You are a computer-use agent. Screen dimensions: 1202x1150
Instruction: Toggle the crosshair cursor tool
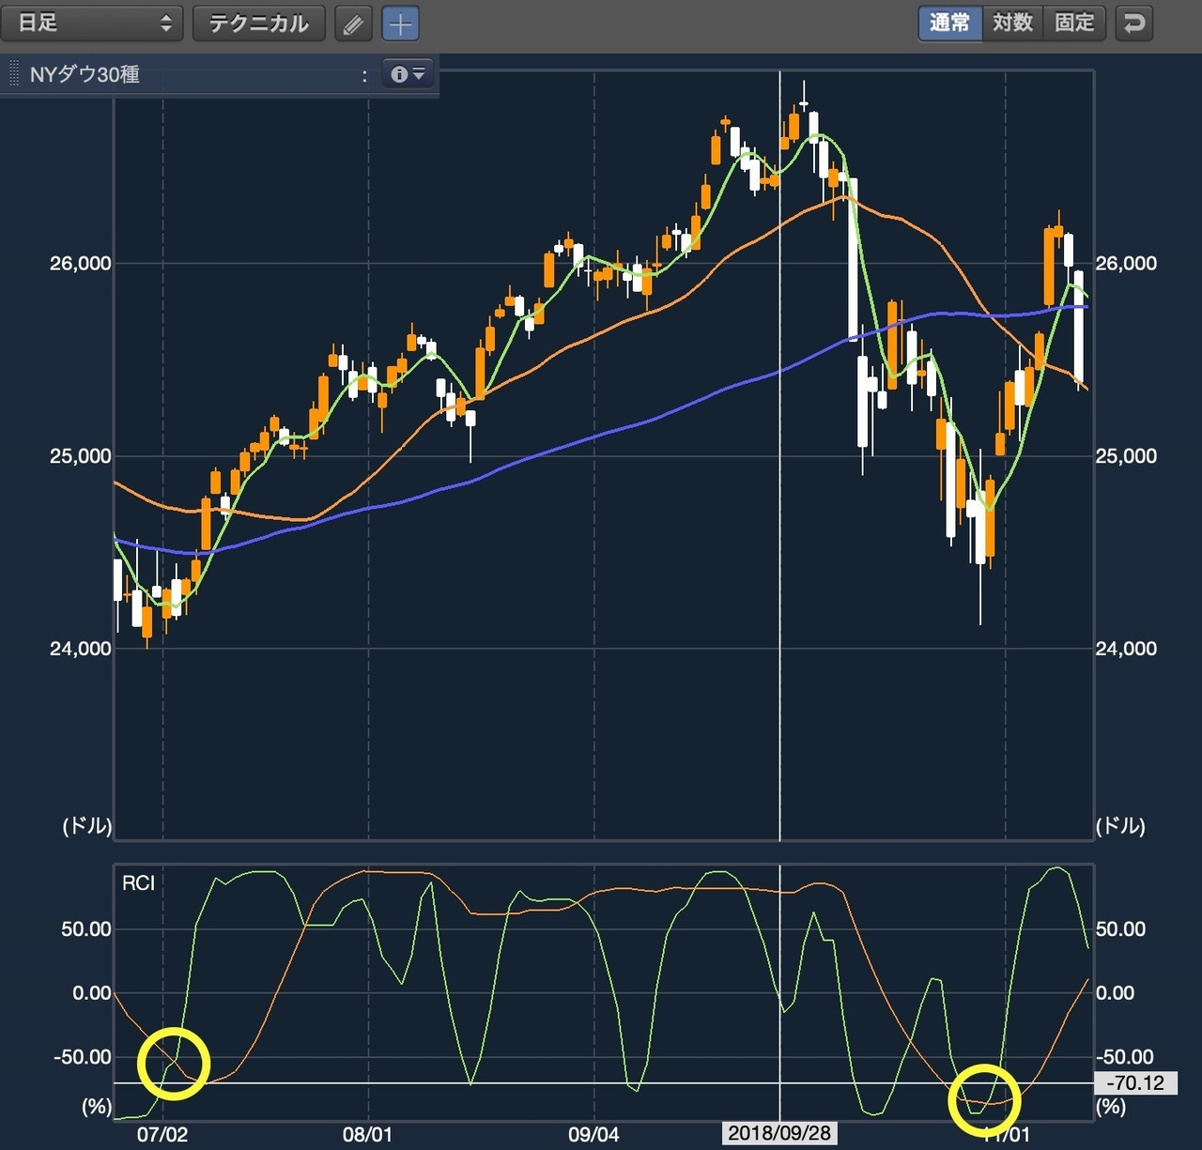[400, 23]
